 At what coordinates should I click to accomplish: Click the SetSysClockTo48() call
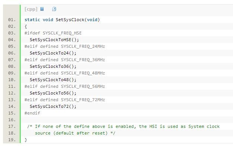point(53,80)
